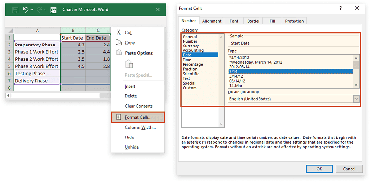The width and height of the screenshot is (370, 182).
Task: Select Special category
Action: point(189,83)
